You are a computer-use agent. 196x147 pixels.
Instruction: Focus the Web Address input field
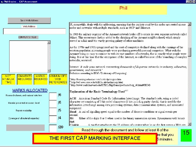tap(34, 31)
